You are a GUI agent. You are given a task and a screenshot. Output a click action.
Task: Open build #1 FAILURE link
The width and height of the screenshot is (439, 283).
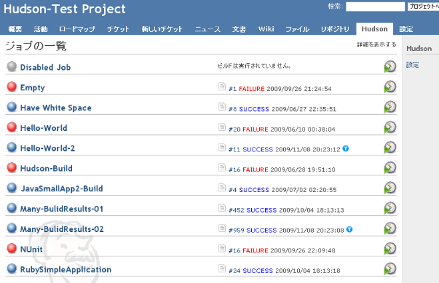[x=246, y=89]
